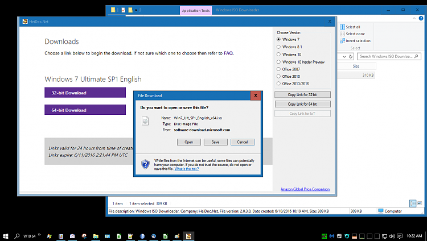Click the Explorer search magnifier icon

pos(416,56)
